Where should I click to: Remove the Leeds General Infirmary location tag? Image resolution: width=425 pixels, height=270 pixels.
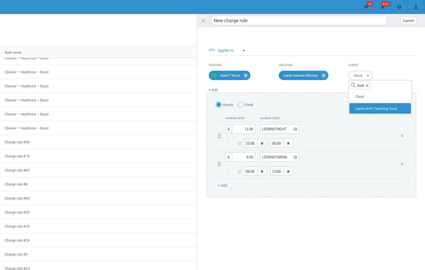coord(323,75)
